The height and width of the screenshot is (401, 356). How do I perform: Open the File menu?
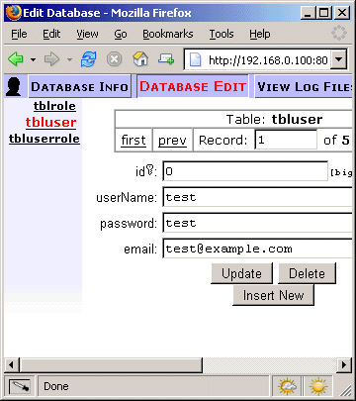point(19,34)
